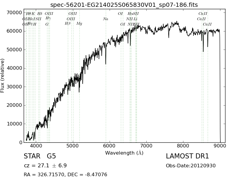Image resolution: width=237 pixels, height=178 pixels.
Task: Click the plot title spec-56201 fits filename
Action: (x=124, y=5)
